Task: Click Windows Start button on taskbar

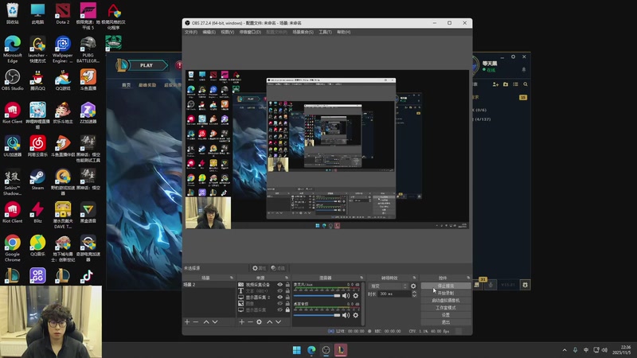Action: coord(297,350)
